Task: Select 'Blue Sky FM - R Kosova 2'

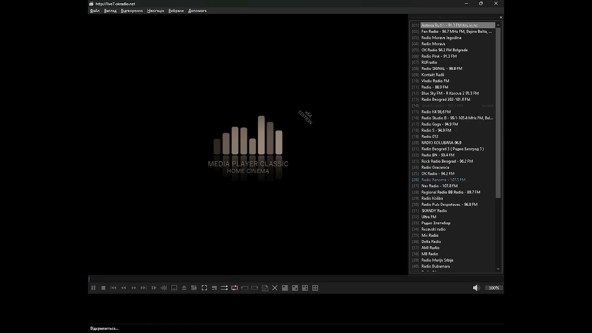Action: point(453,93)
